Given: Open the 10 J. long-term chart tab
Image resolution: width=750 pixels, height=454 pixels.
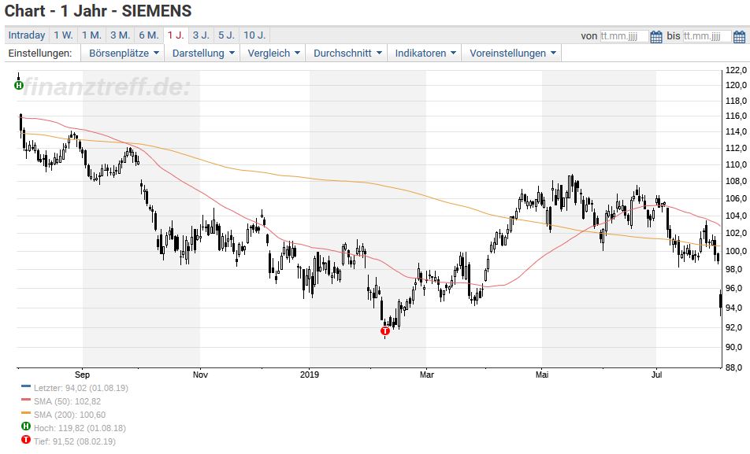Looking at the screenshot, I should pos(254,35).
